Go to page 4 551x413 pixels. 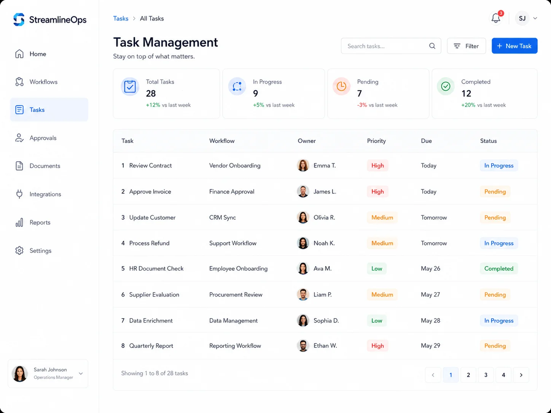click(503, 375)
